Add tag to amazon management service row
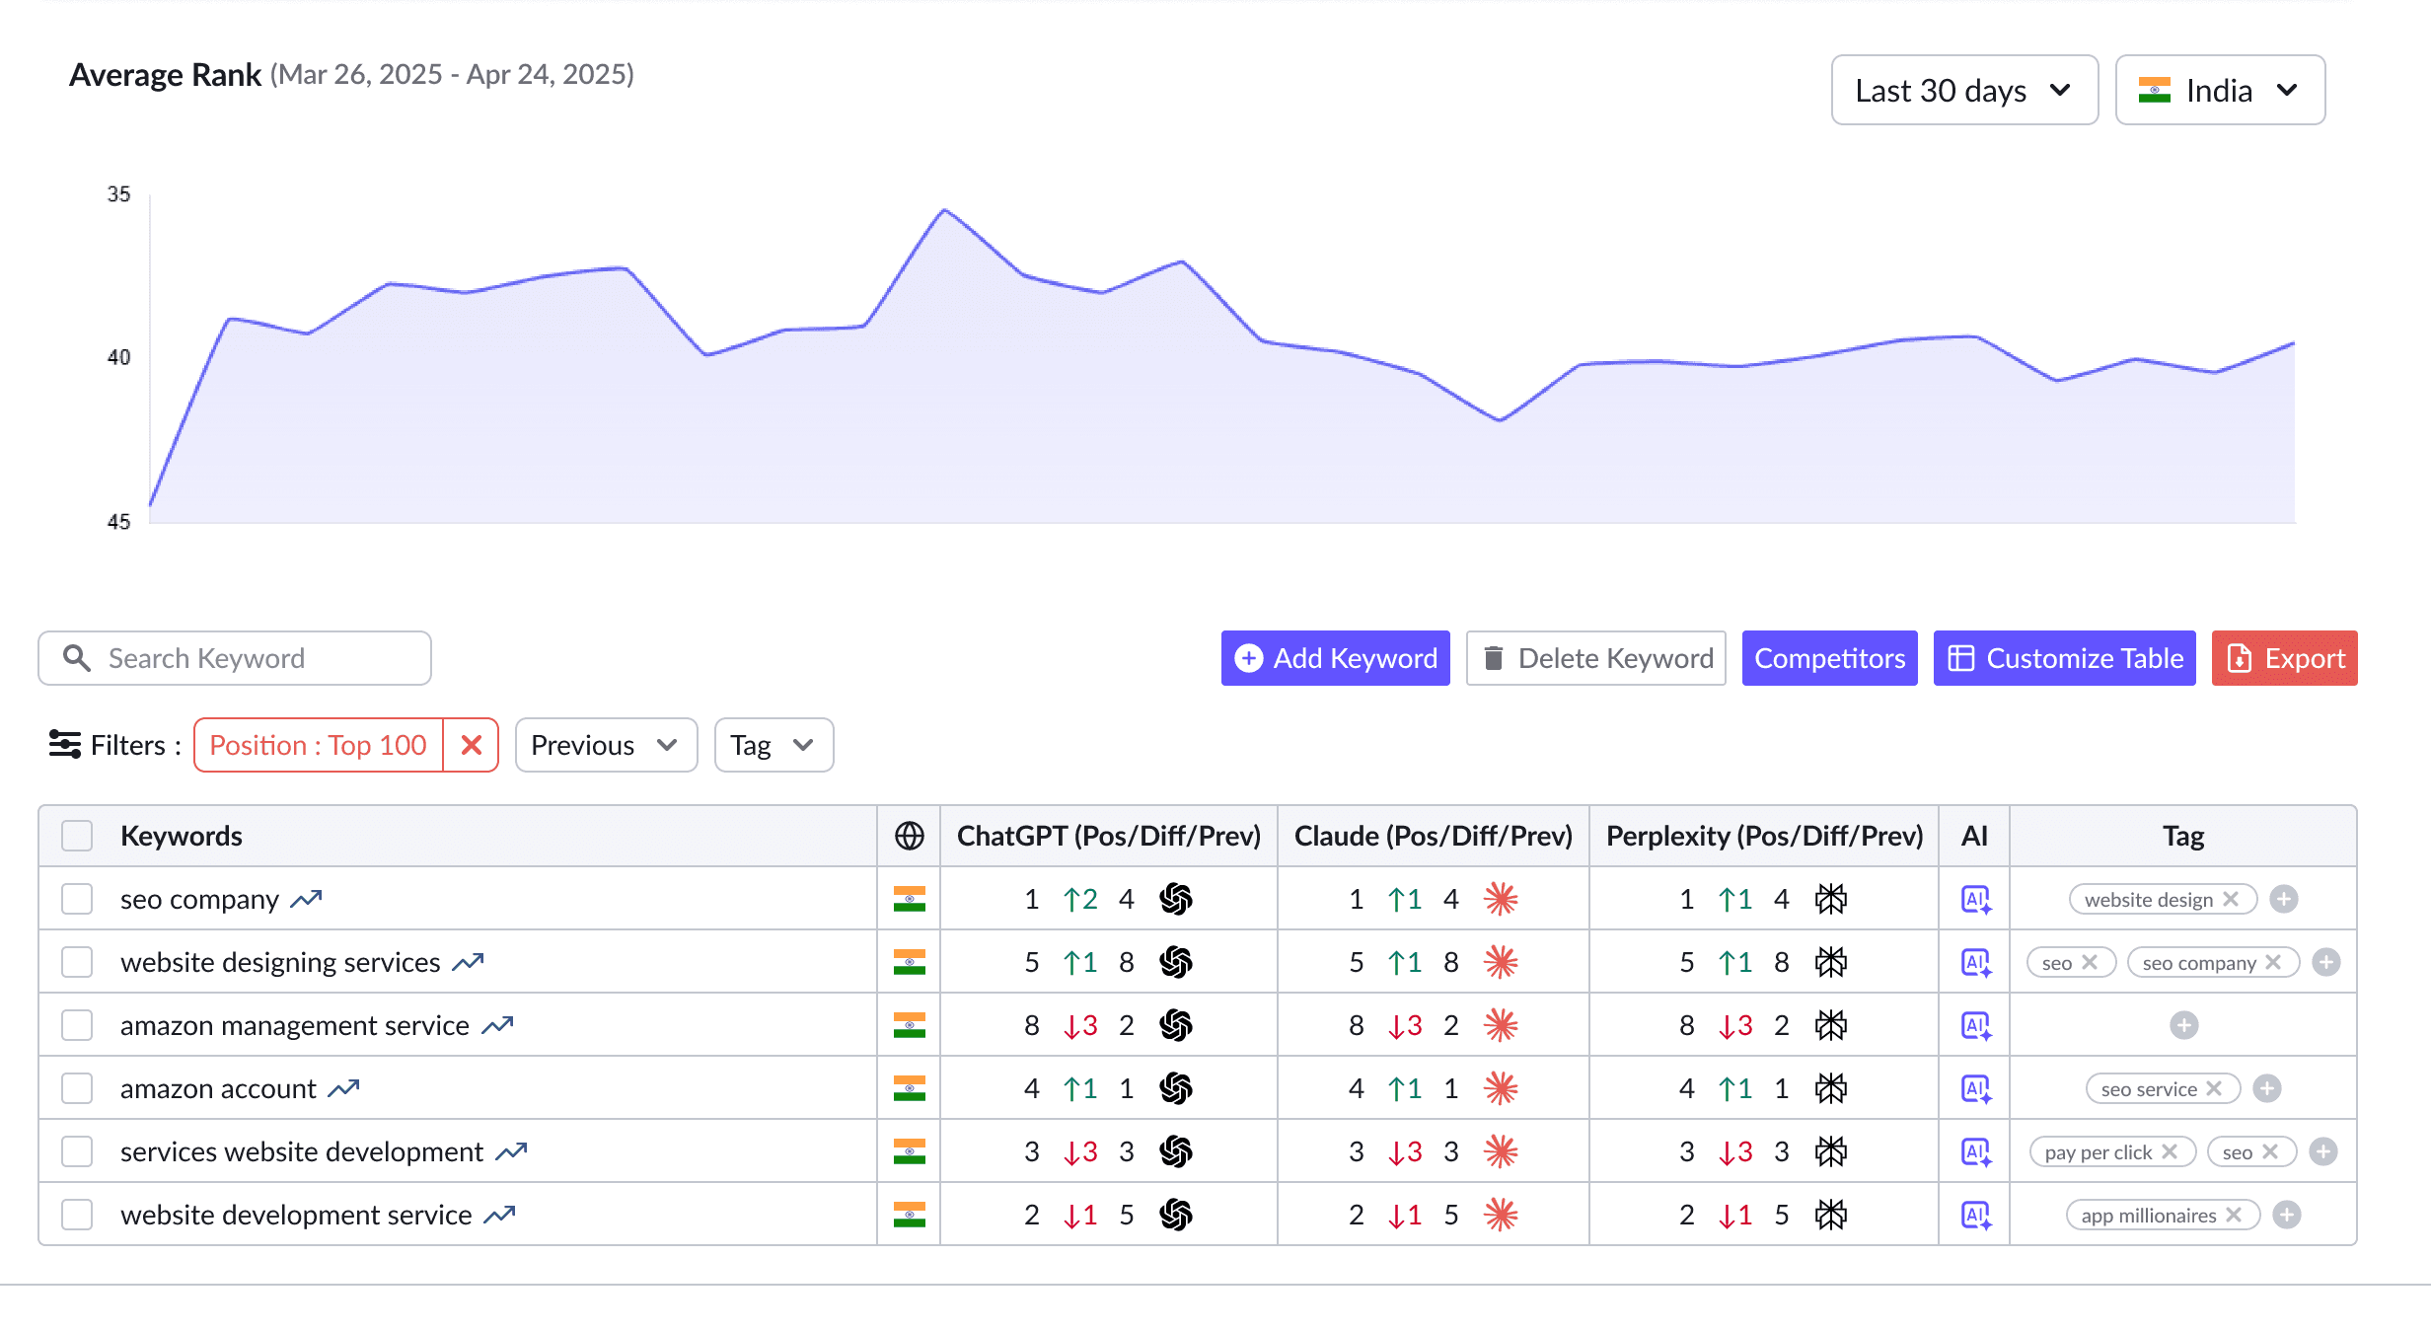The width and height of the screenshot is (2431, 1332). (2183, 1025)
